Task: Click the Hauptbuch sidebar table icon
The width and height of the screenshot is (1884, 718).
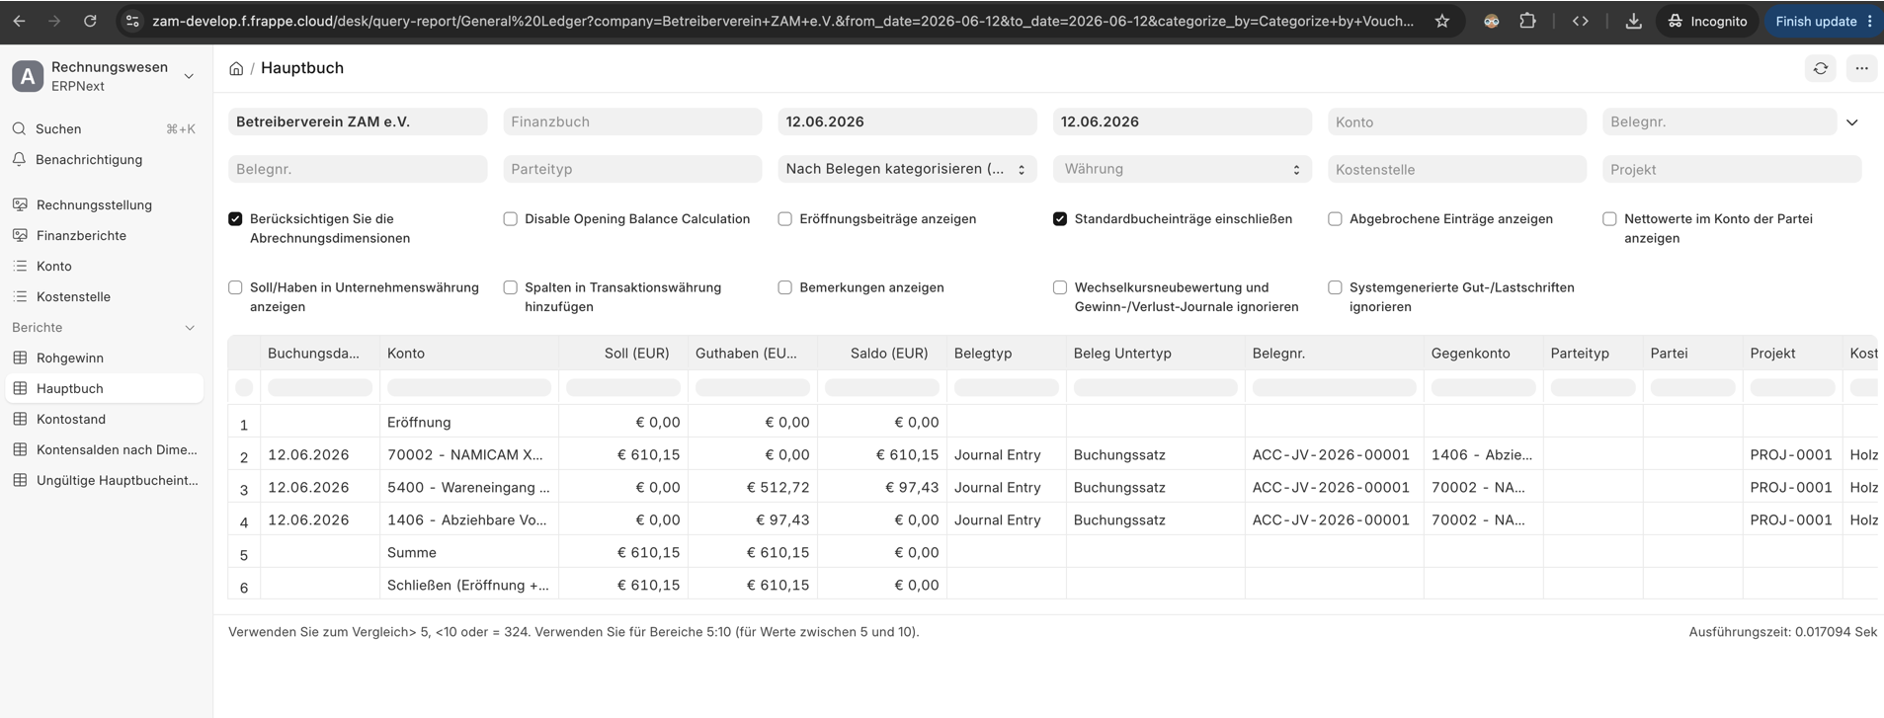Action: click(x=20, y=389)
